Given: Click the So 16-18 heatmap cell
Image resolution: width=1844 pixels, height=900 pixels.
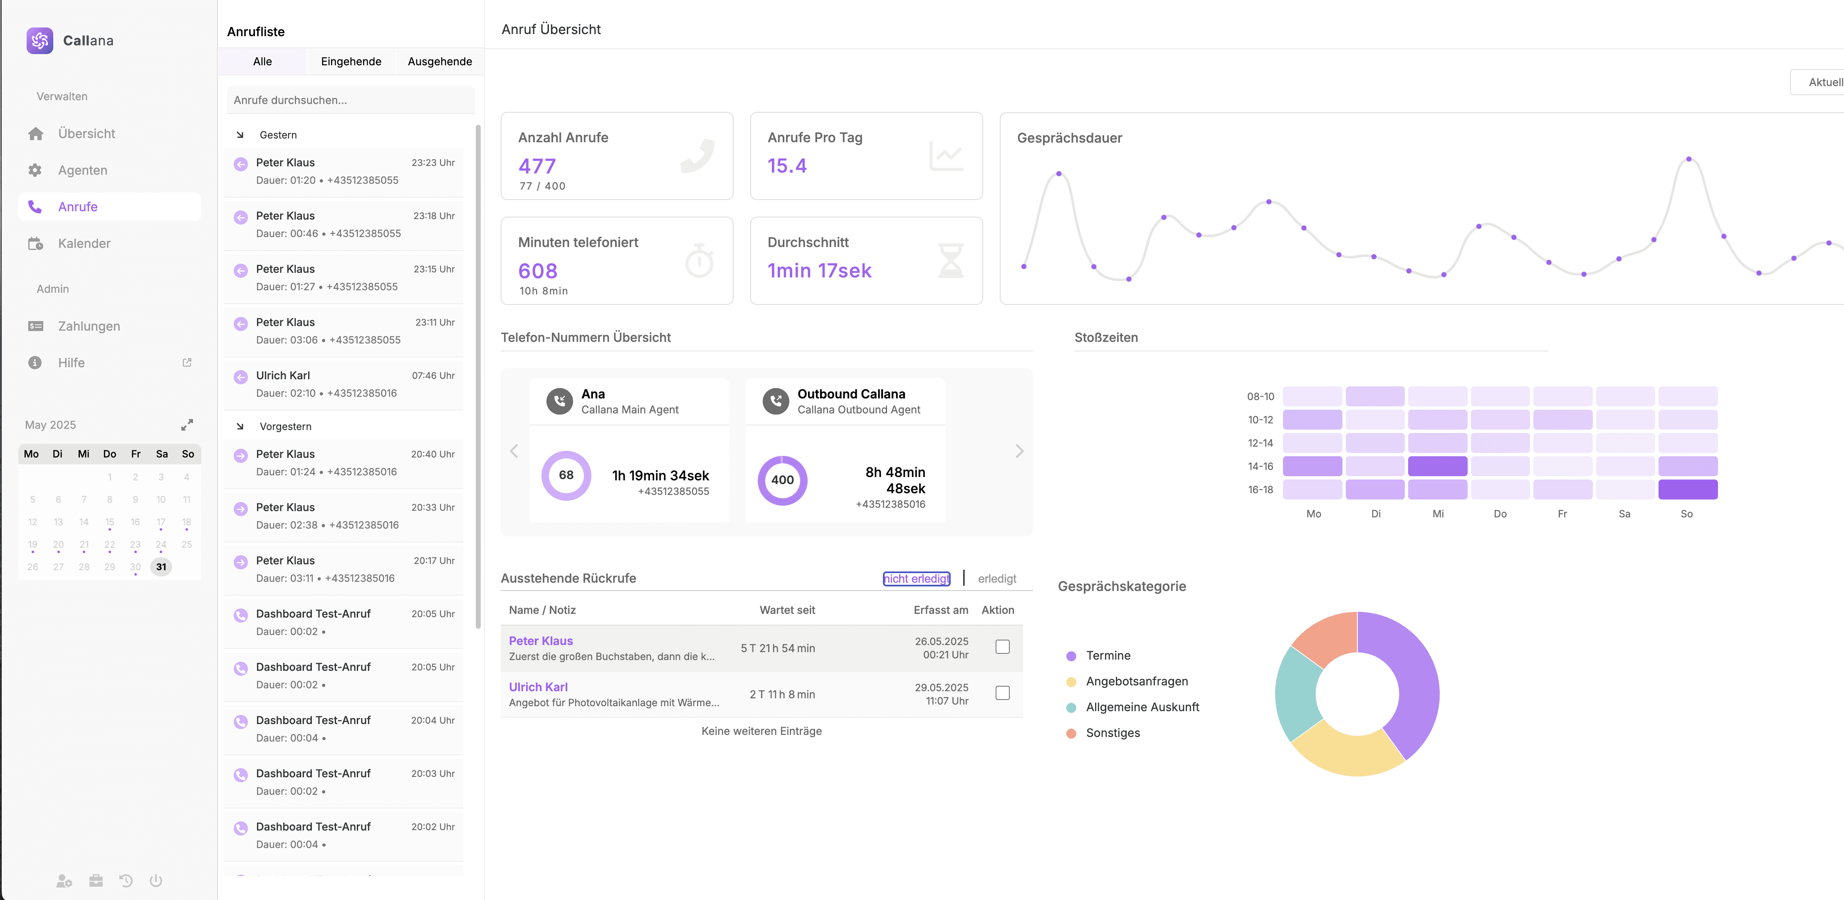Looking at the screenshot, I should [1687, 490].
